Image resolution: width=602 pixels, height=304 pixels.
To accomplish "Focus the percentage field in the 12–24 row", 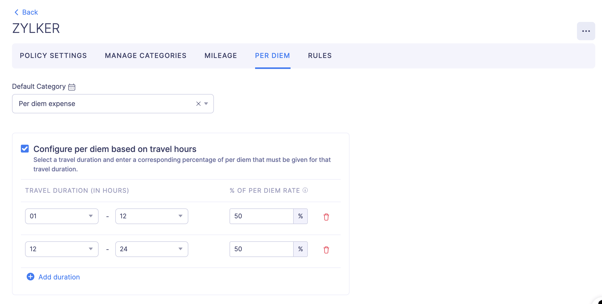I will pyautogui.click(x=261, y=249).
